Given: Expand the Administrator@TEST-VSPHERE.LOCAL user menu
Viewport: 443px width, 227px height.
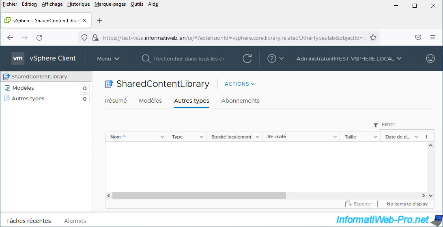Looking at the screenshot, I should tap(349, 58).
